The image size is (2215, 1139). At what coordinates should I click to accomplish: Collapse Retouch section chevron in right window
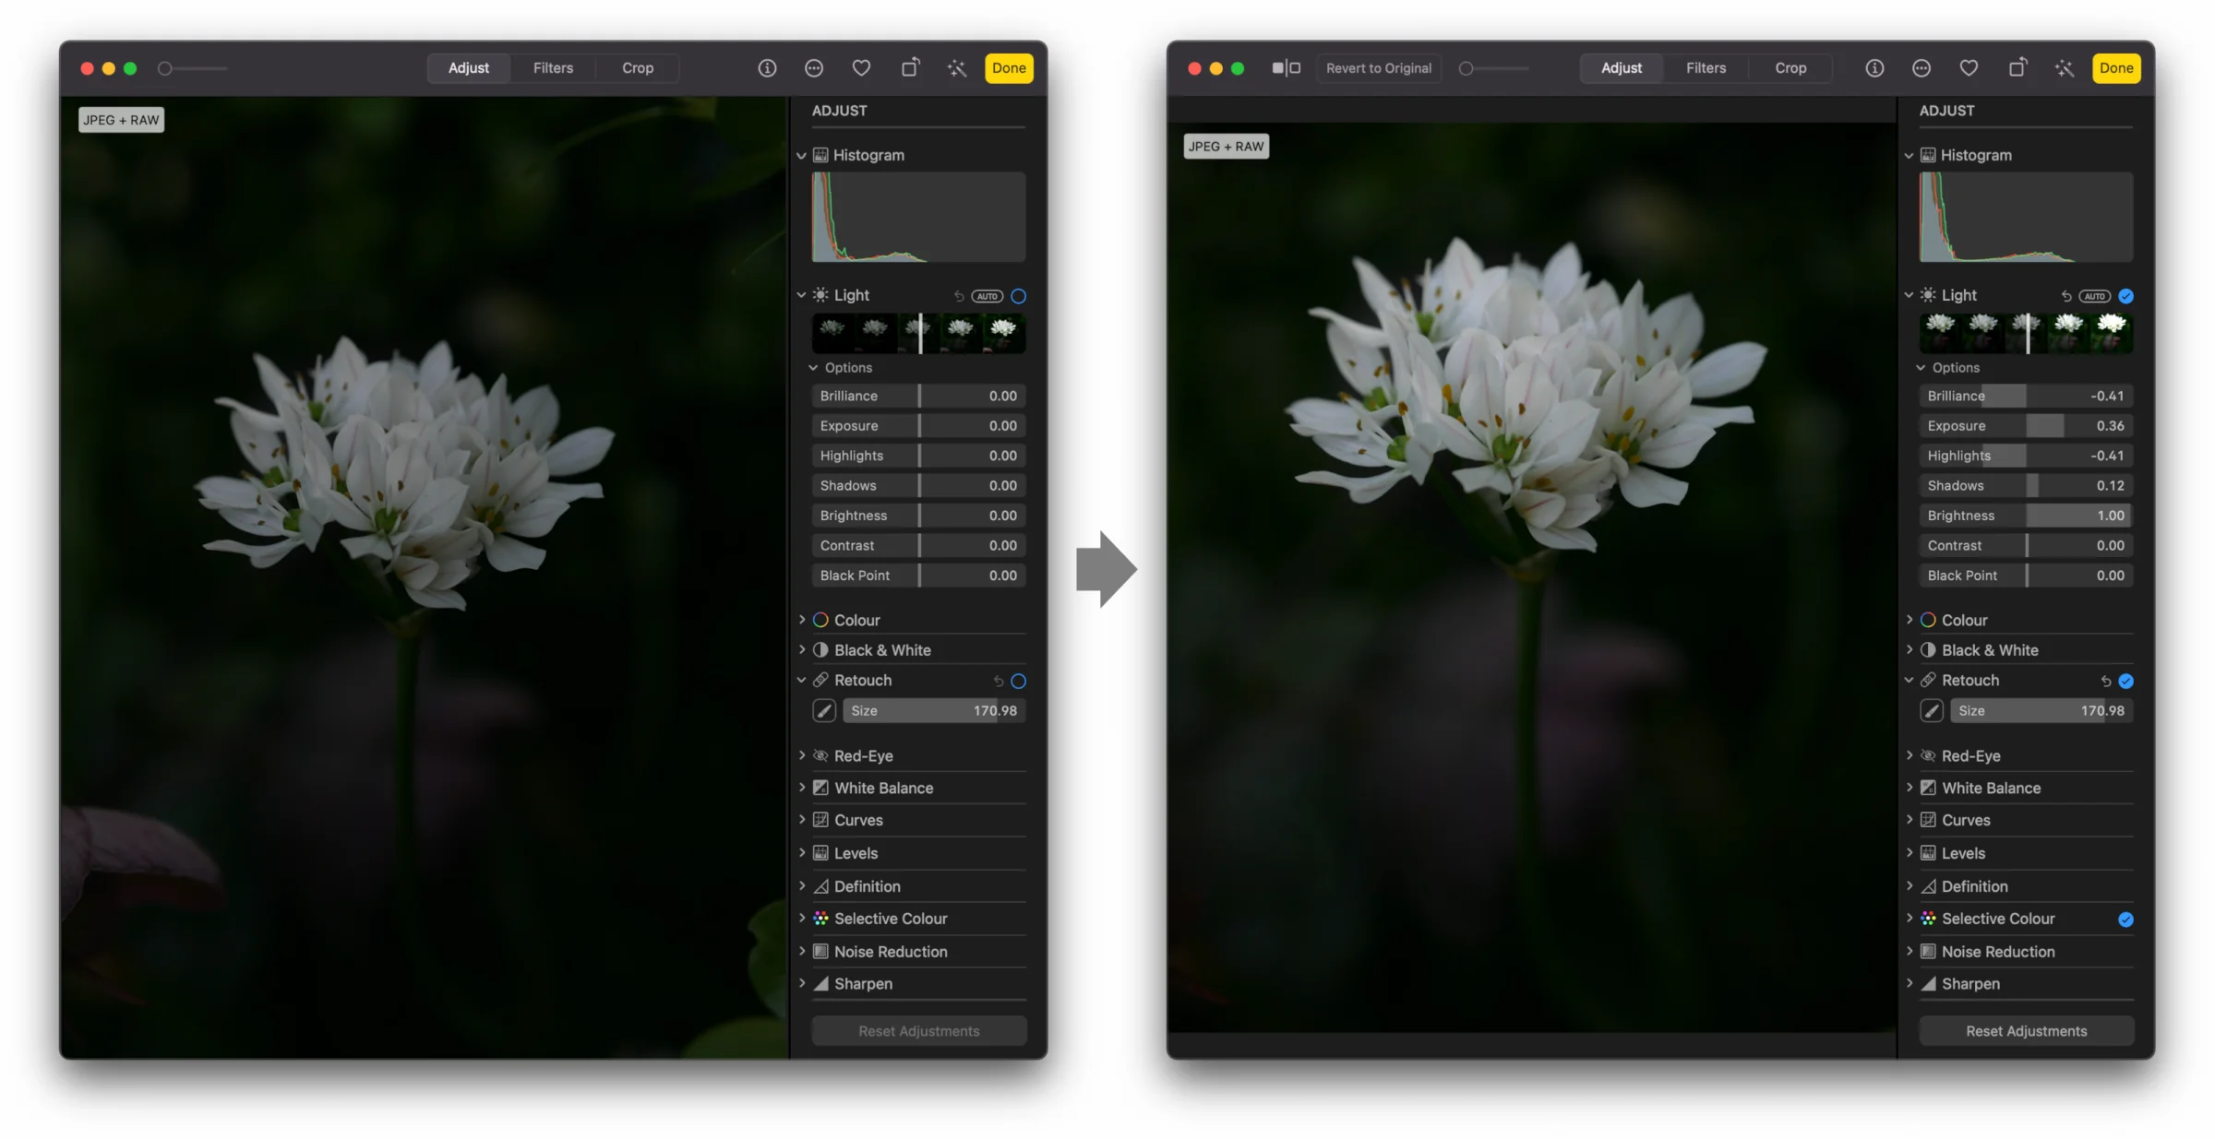tap(1909, 681)
